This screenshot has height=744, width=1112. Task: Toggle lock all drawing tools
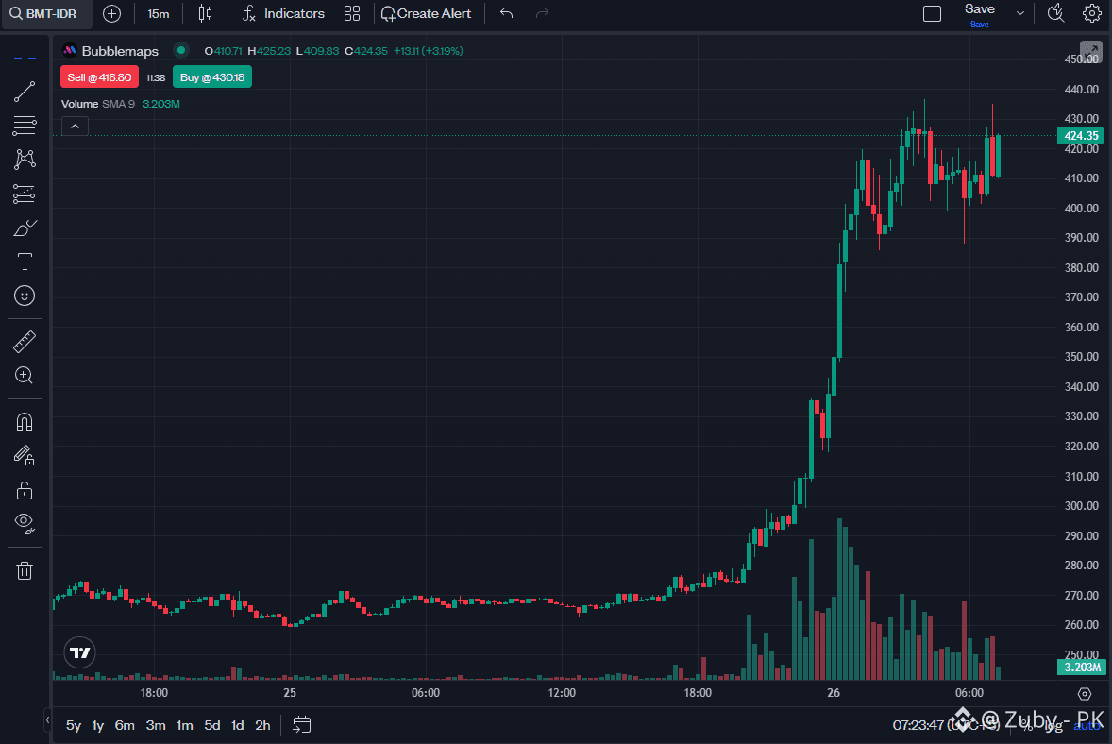click(x=25, y=490)
